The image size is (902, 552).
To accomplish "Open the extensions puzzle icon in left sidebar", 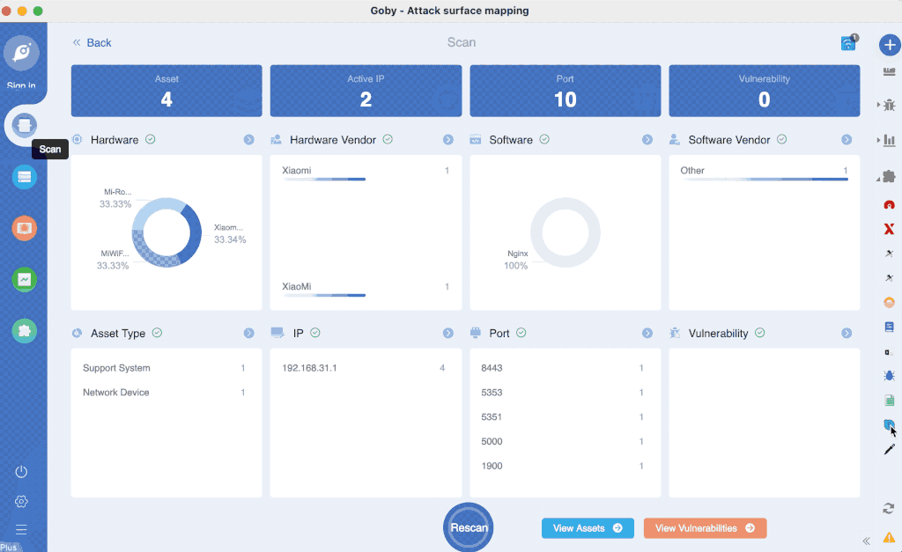I will pos(24,330).
